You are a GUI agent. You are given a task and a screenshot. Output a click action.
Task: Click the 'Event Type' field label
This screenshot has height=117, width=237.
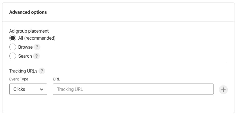coord(19,79)
